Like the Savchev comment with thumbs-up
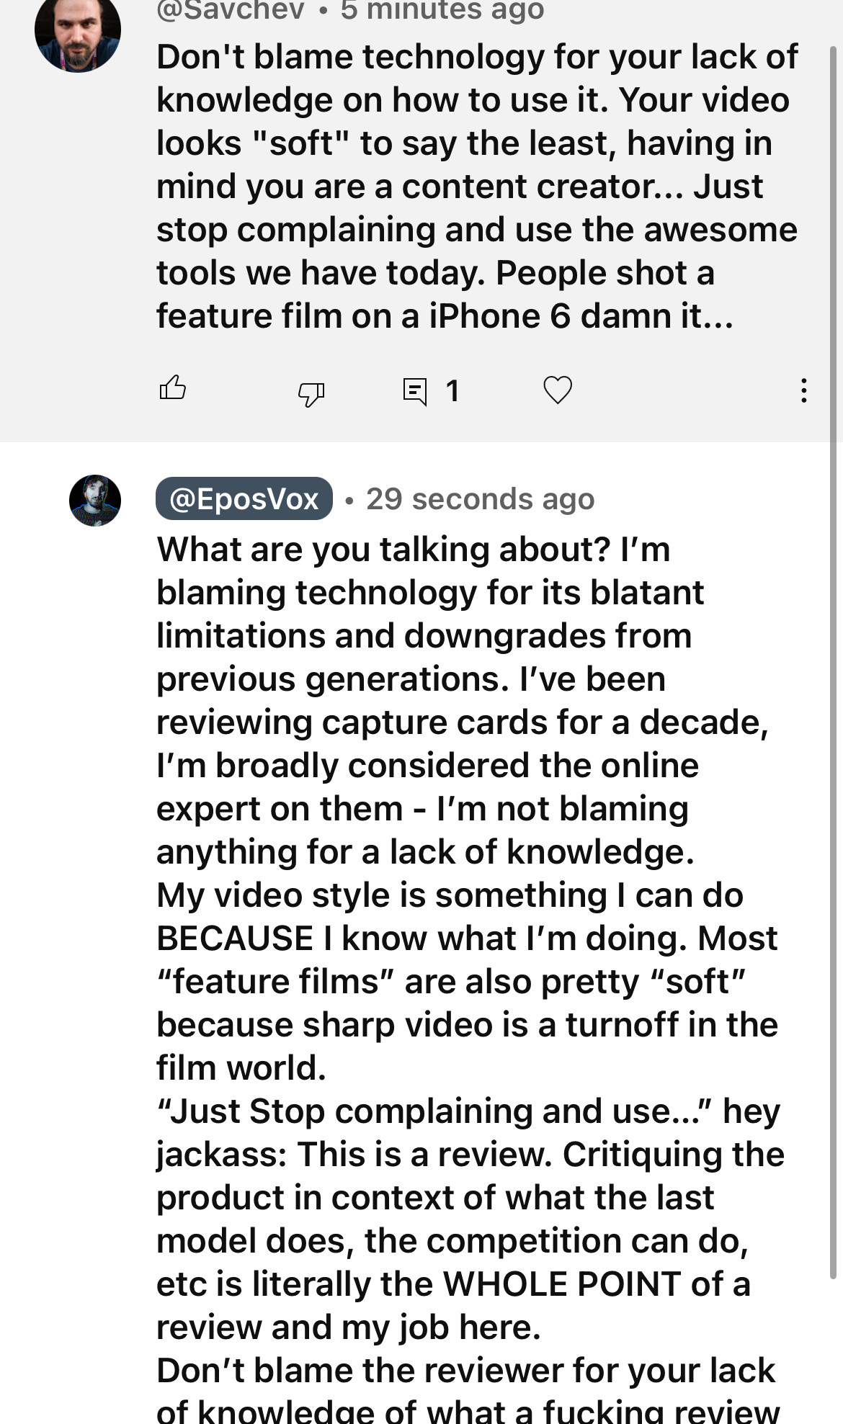This screenshot has width=843, height=1424. pyautogui.click(x=172, y=388)
